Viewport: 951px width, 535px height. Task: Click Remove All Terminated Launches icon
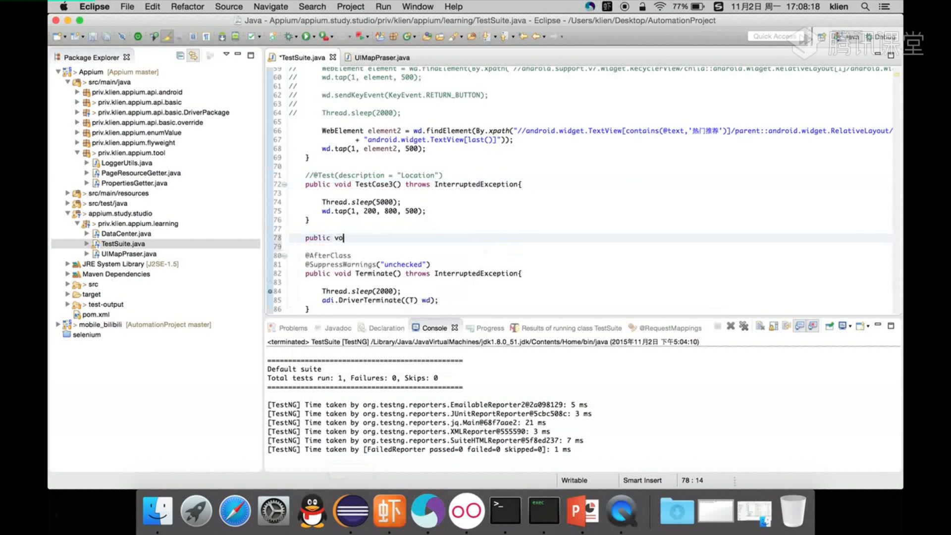743,326
